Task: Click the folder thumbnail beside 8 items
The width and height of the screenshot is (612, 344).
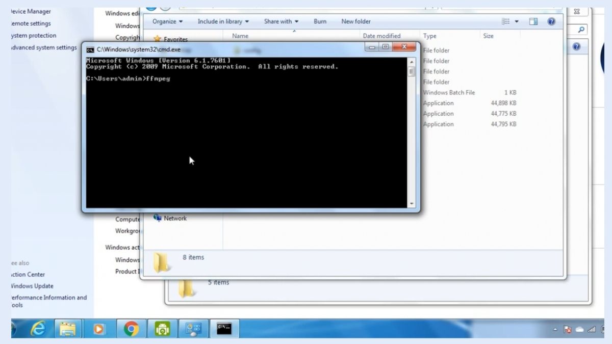Action: coord(162,263)
